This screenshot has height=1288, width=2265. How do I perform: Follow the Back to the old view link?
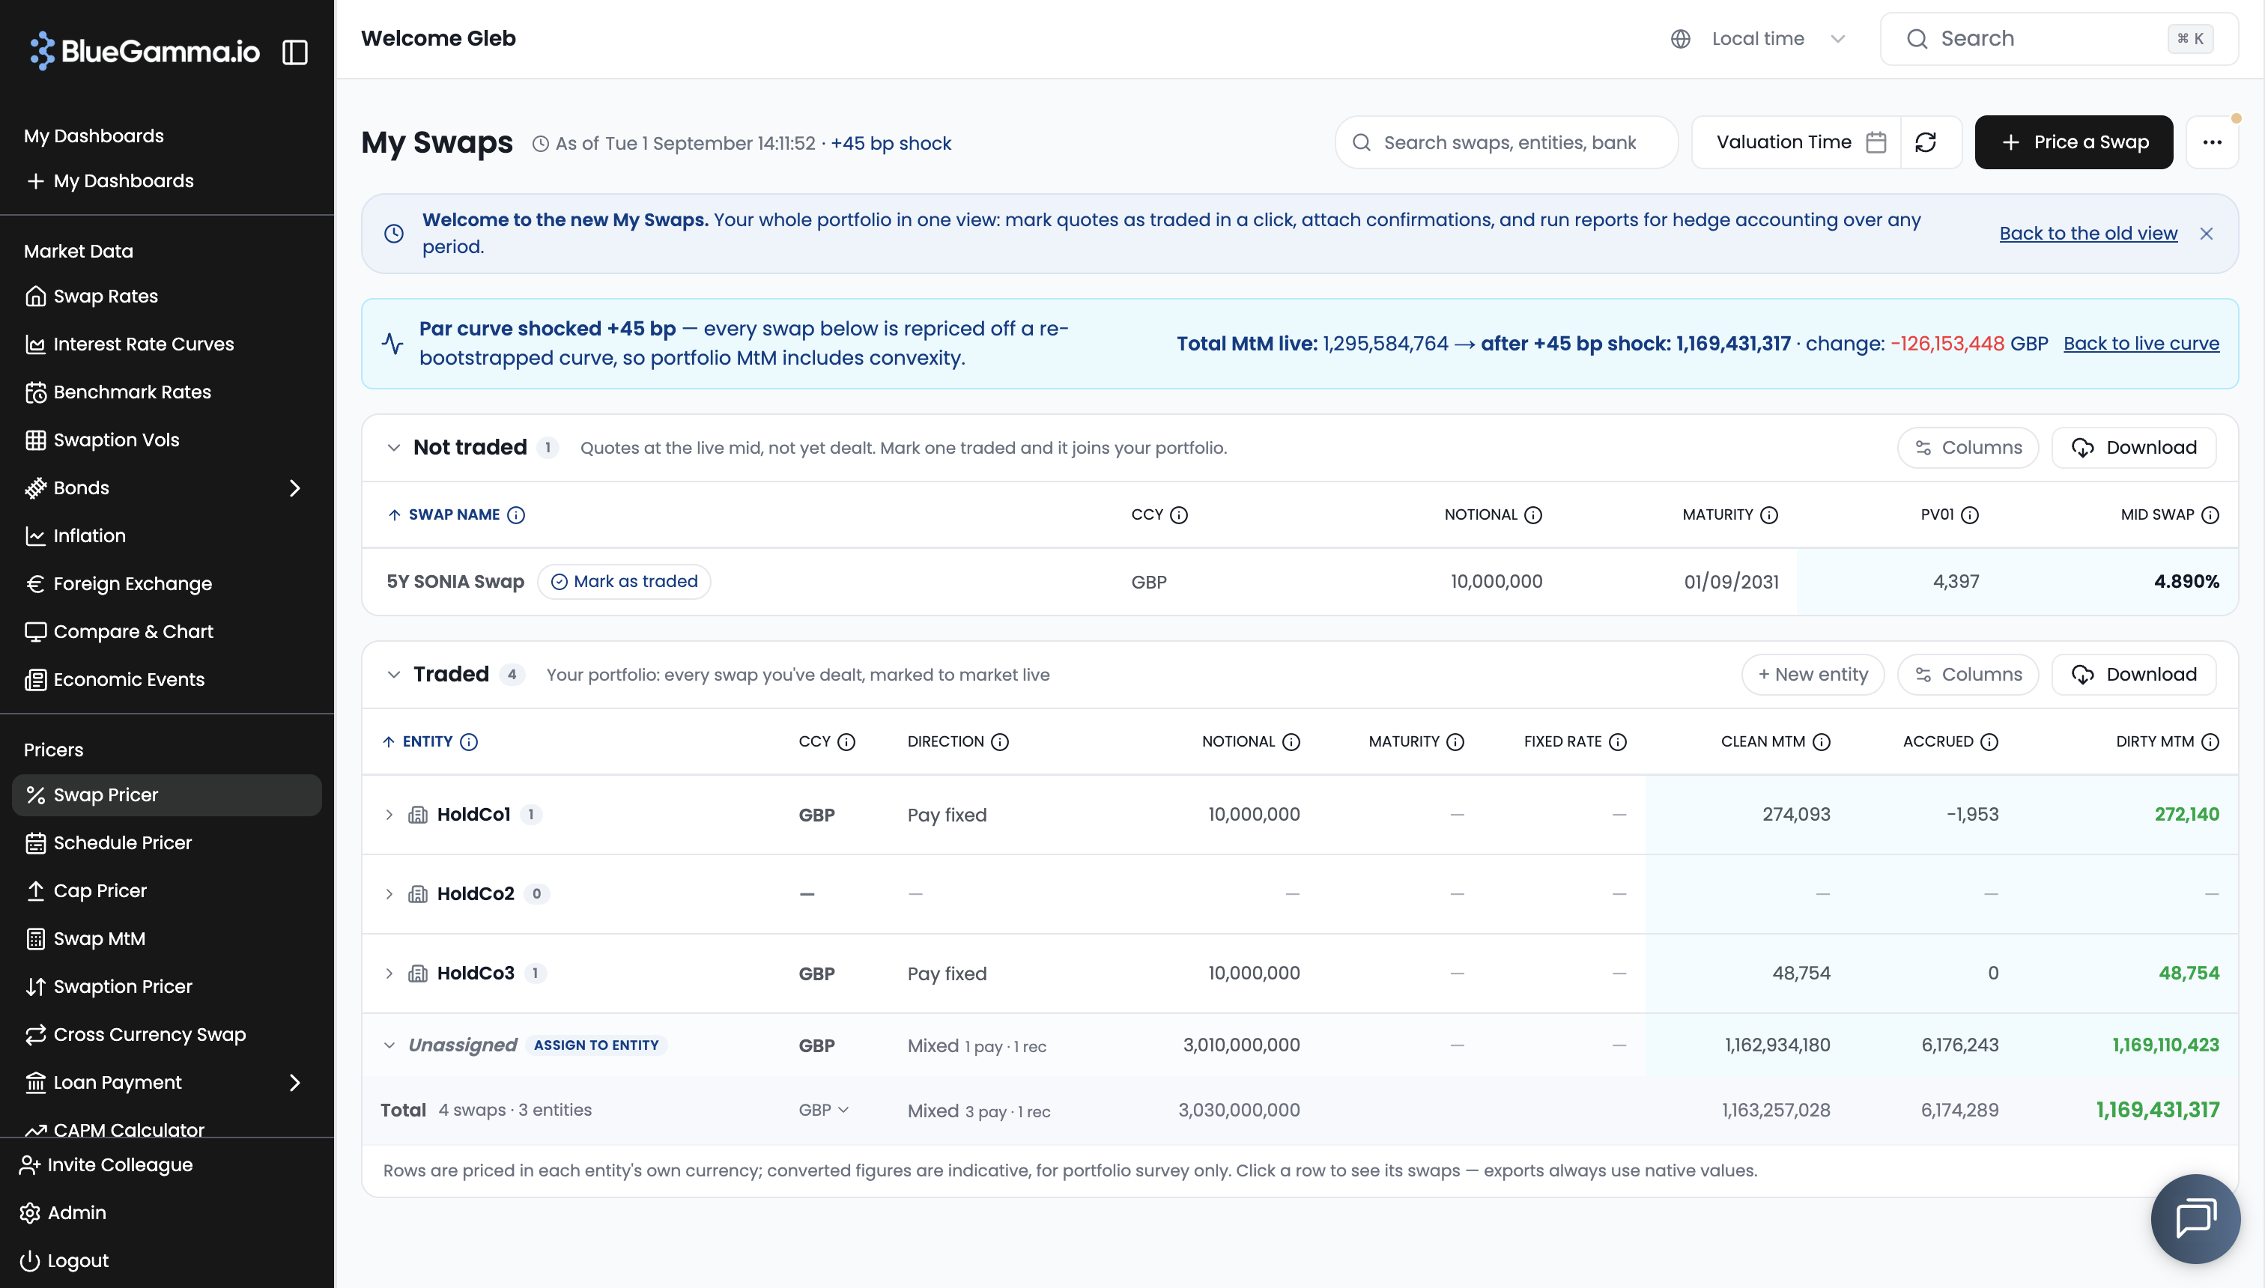(2088, 234)
